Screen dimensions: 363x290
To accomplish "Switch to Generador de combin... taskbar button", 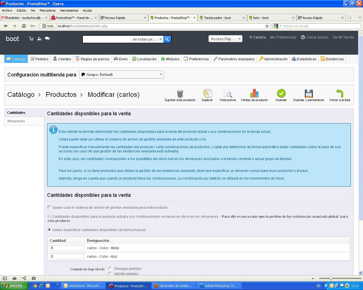I will pos(174,286).
